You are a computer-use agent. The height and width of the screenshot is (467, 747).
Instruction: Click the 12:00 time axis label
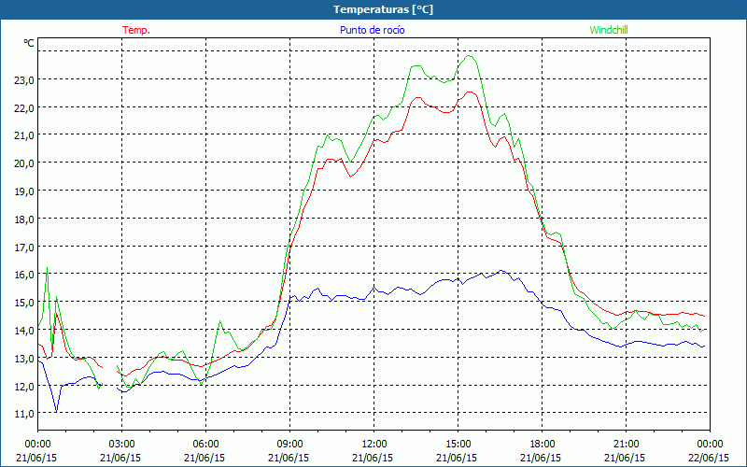(373, 445)
